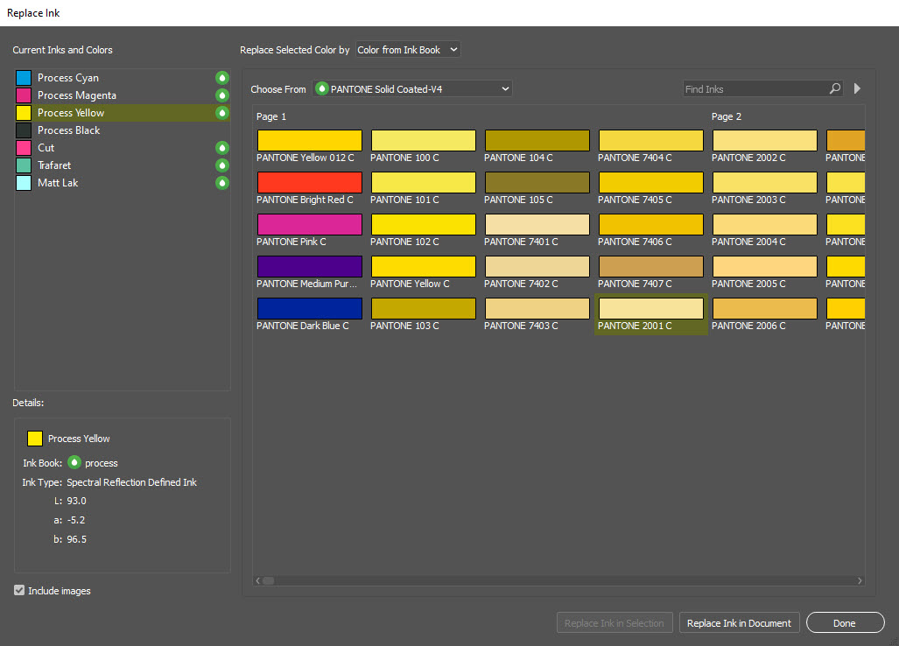Image resolution: width=899 pixels, height=646 pixels.
Task: Pick the PANTONE 103 C swatch
Action: click(x=423, y=308)
